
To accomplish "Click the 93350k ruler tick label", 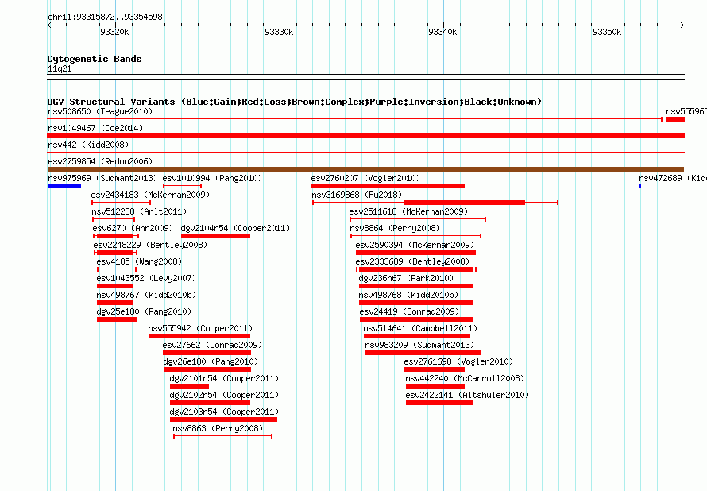I will [x=607, y=32].
